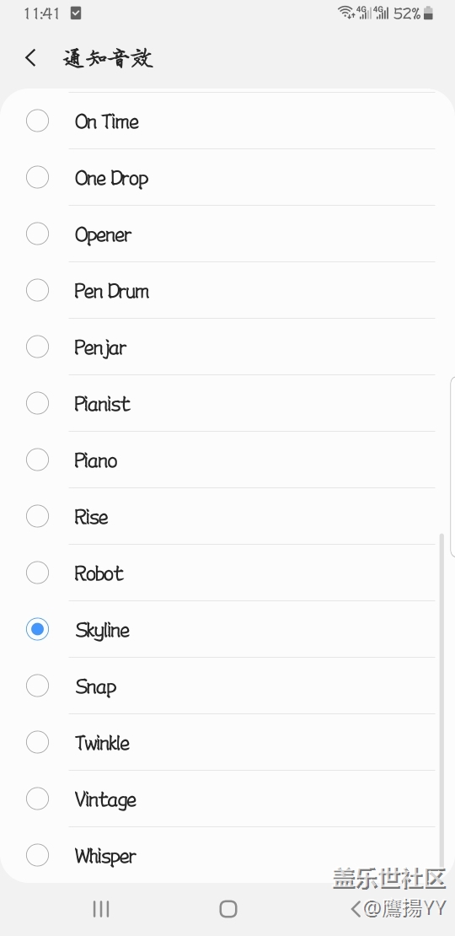Choose the Opener notification sound

[227, 234]
